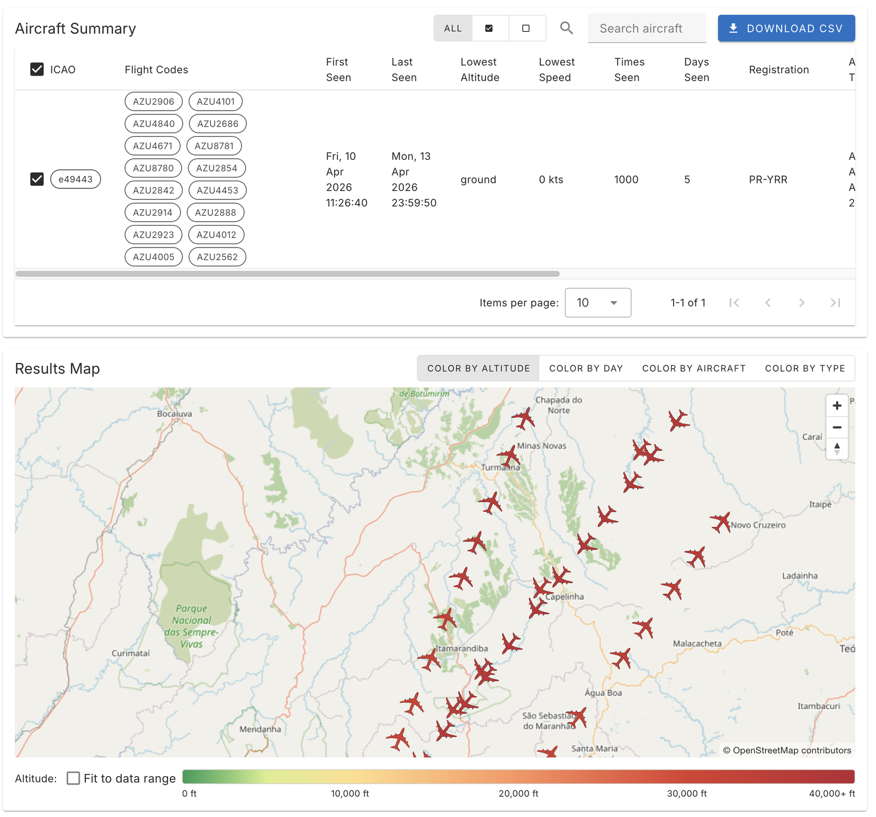Select the ALL filter toggle
This screenshot has width=876, height=817.
tap(453, 28)
